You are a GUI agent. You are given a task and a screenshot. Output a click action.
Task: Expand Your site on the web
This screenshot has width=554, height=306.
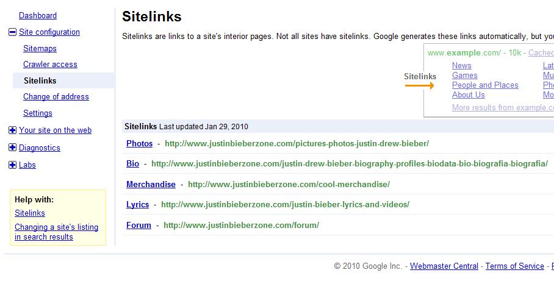pyautogui.click(x=13, y=130)
